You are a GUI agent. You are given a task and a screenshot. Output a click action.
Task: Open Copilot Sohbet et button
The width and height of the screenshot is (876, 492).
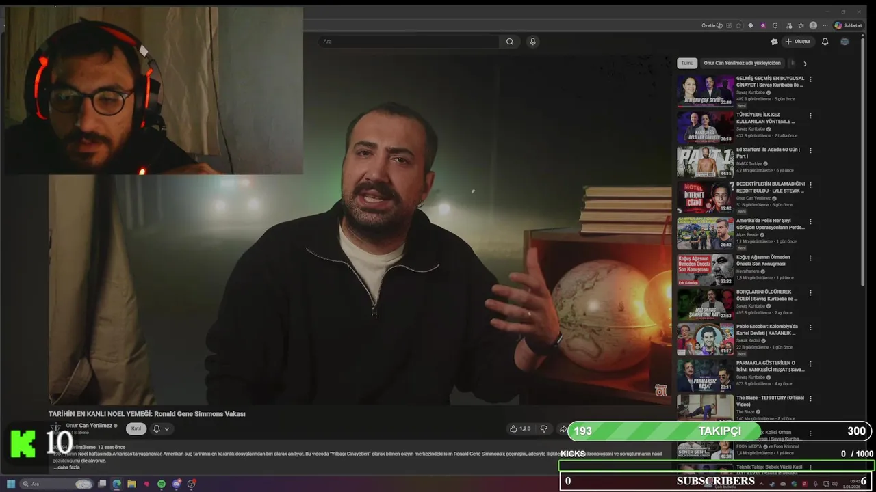click(848, 25)
